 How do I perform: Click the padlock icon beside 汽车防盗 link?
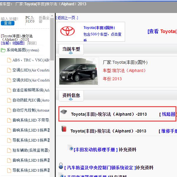(61, 166)
